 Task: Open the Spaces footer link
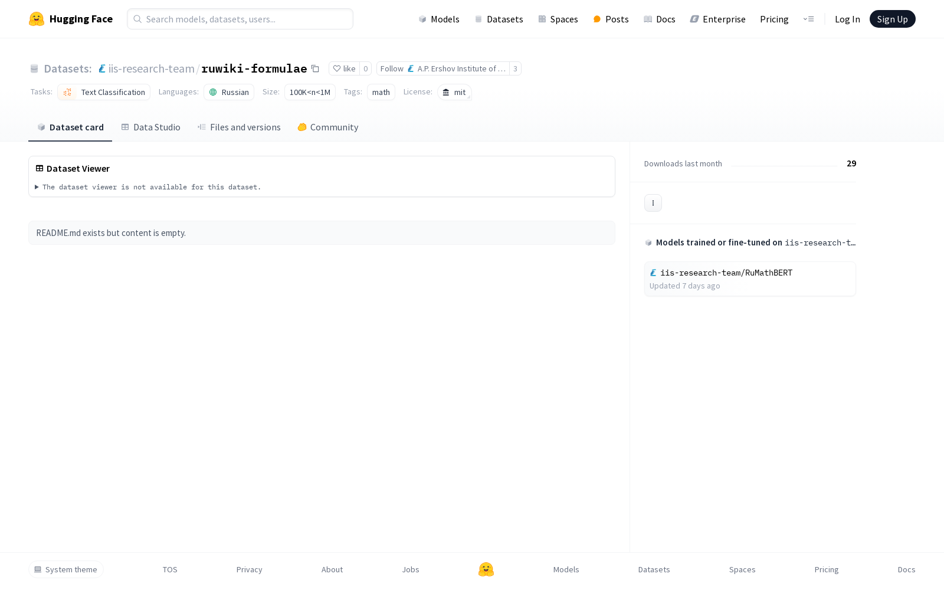pyautogui.click(x=742, y=569)
